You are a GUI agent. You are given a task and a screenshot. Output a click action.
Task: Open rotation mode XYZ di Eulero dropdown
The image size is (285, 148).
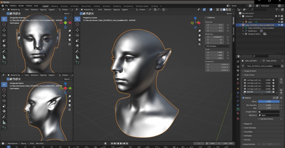pyautogui.click(x=218, y=46)
